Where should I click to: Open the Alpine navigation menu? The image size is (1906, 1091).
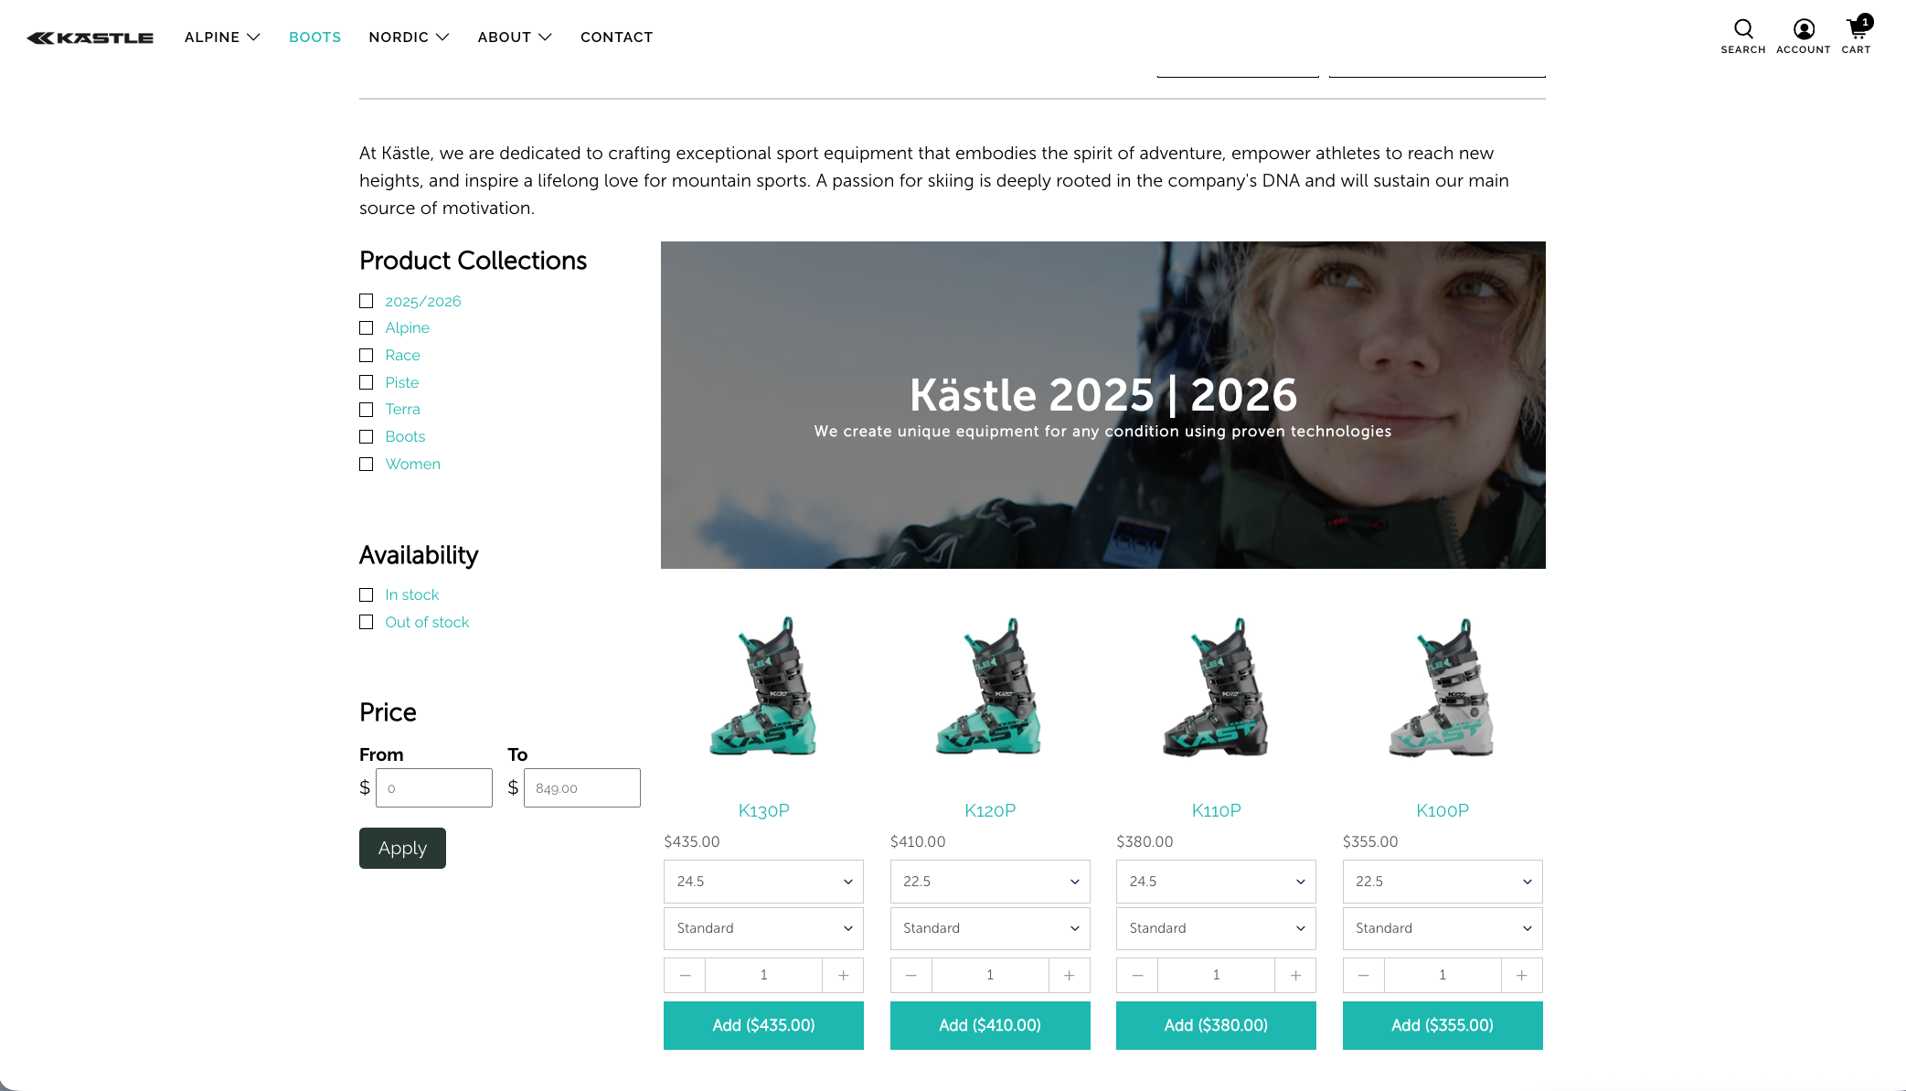click(x=222, y=37)
